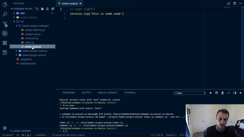The height and width of the screenshot is (137, 244).
Task: Open comment.js in explorer
Action: [x=32, y=38]
